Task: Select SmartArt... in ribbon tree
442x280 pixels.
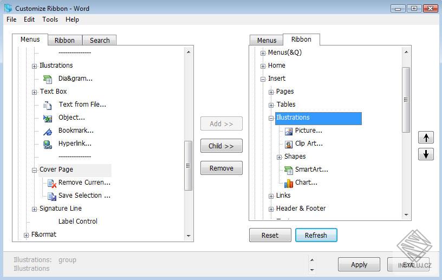Action: (x=311, y=170)
